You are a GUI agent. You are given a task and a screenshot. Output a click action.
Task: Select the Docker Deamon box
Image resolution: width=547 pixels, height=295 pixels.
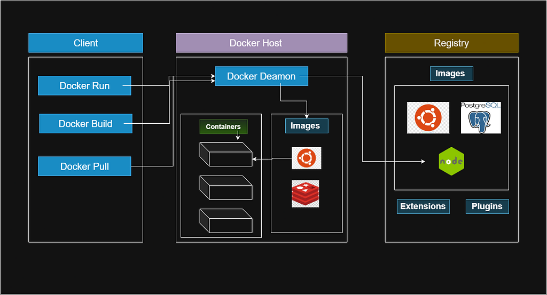point(262,76)
